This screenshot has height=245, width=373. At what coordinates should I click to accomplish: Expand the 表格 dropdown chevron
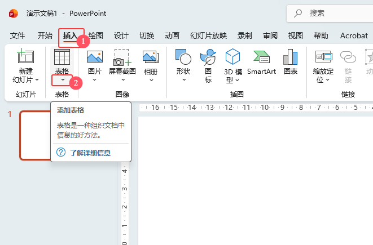pos(63,80)
